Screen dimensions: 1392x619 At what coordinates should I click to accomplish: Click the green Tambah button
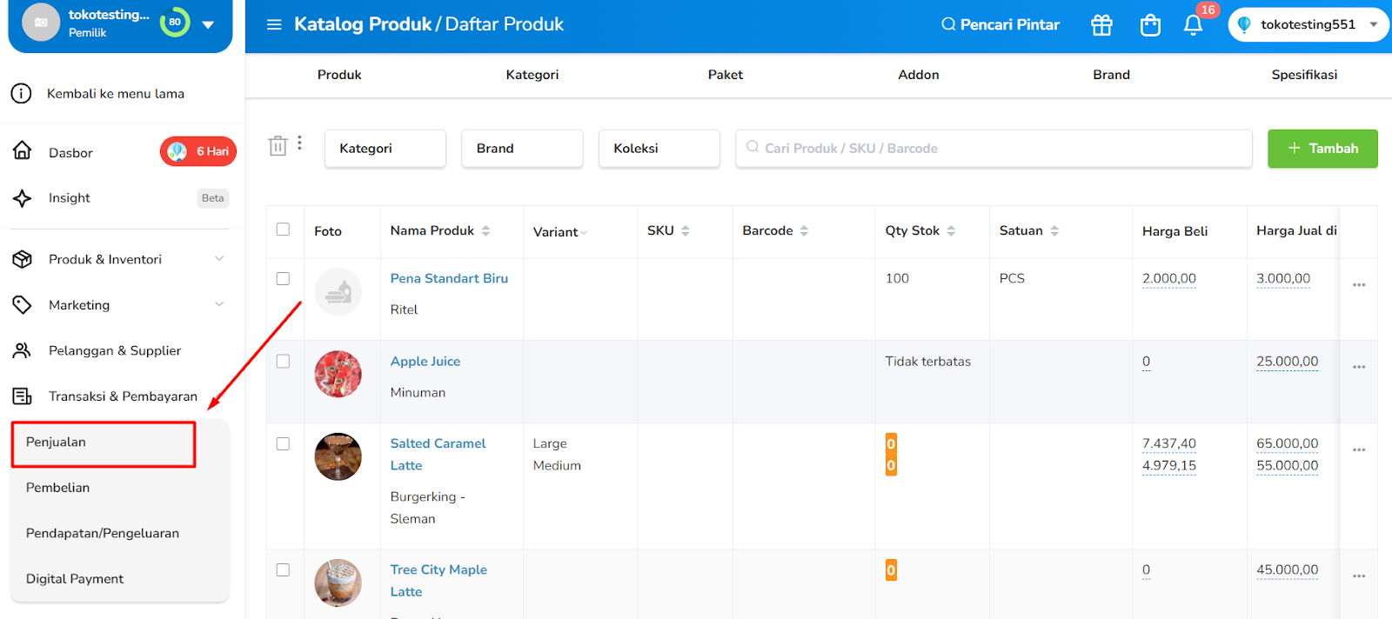tap(1322, 149)
